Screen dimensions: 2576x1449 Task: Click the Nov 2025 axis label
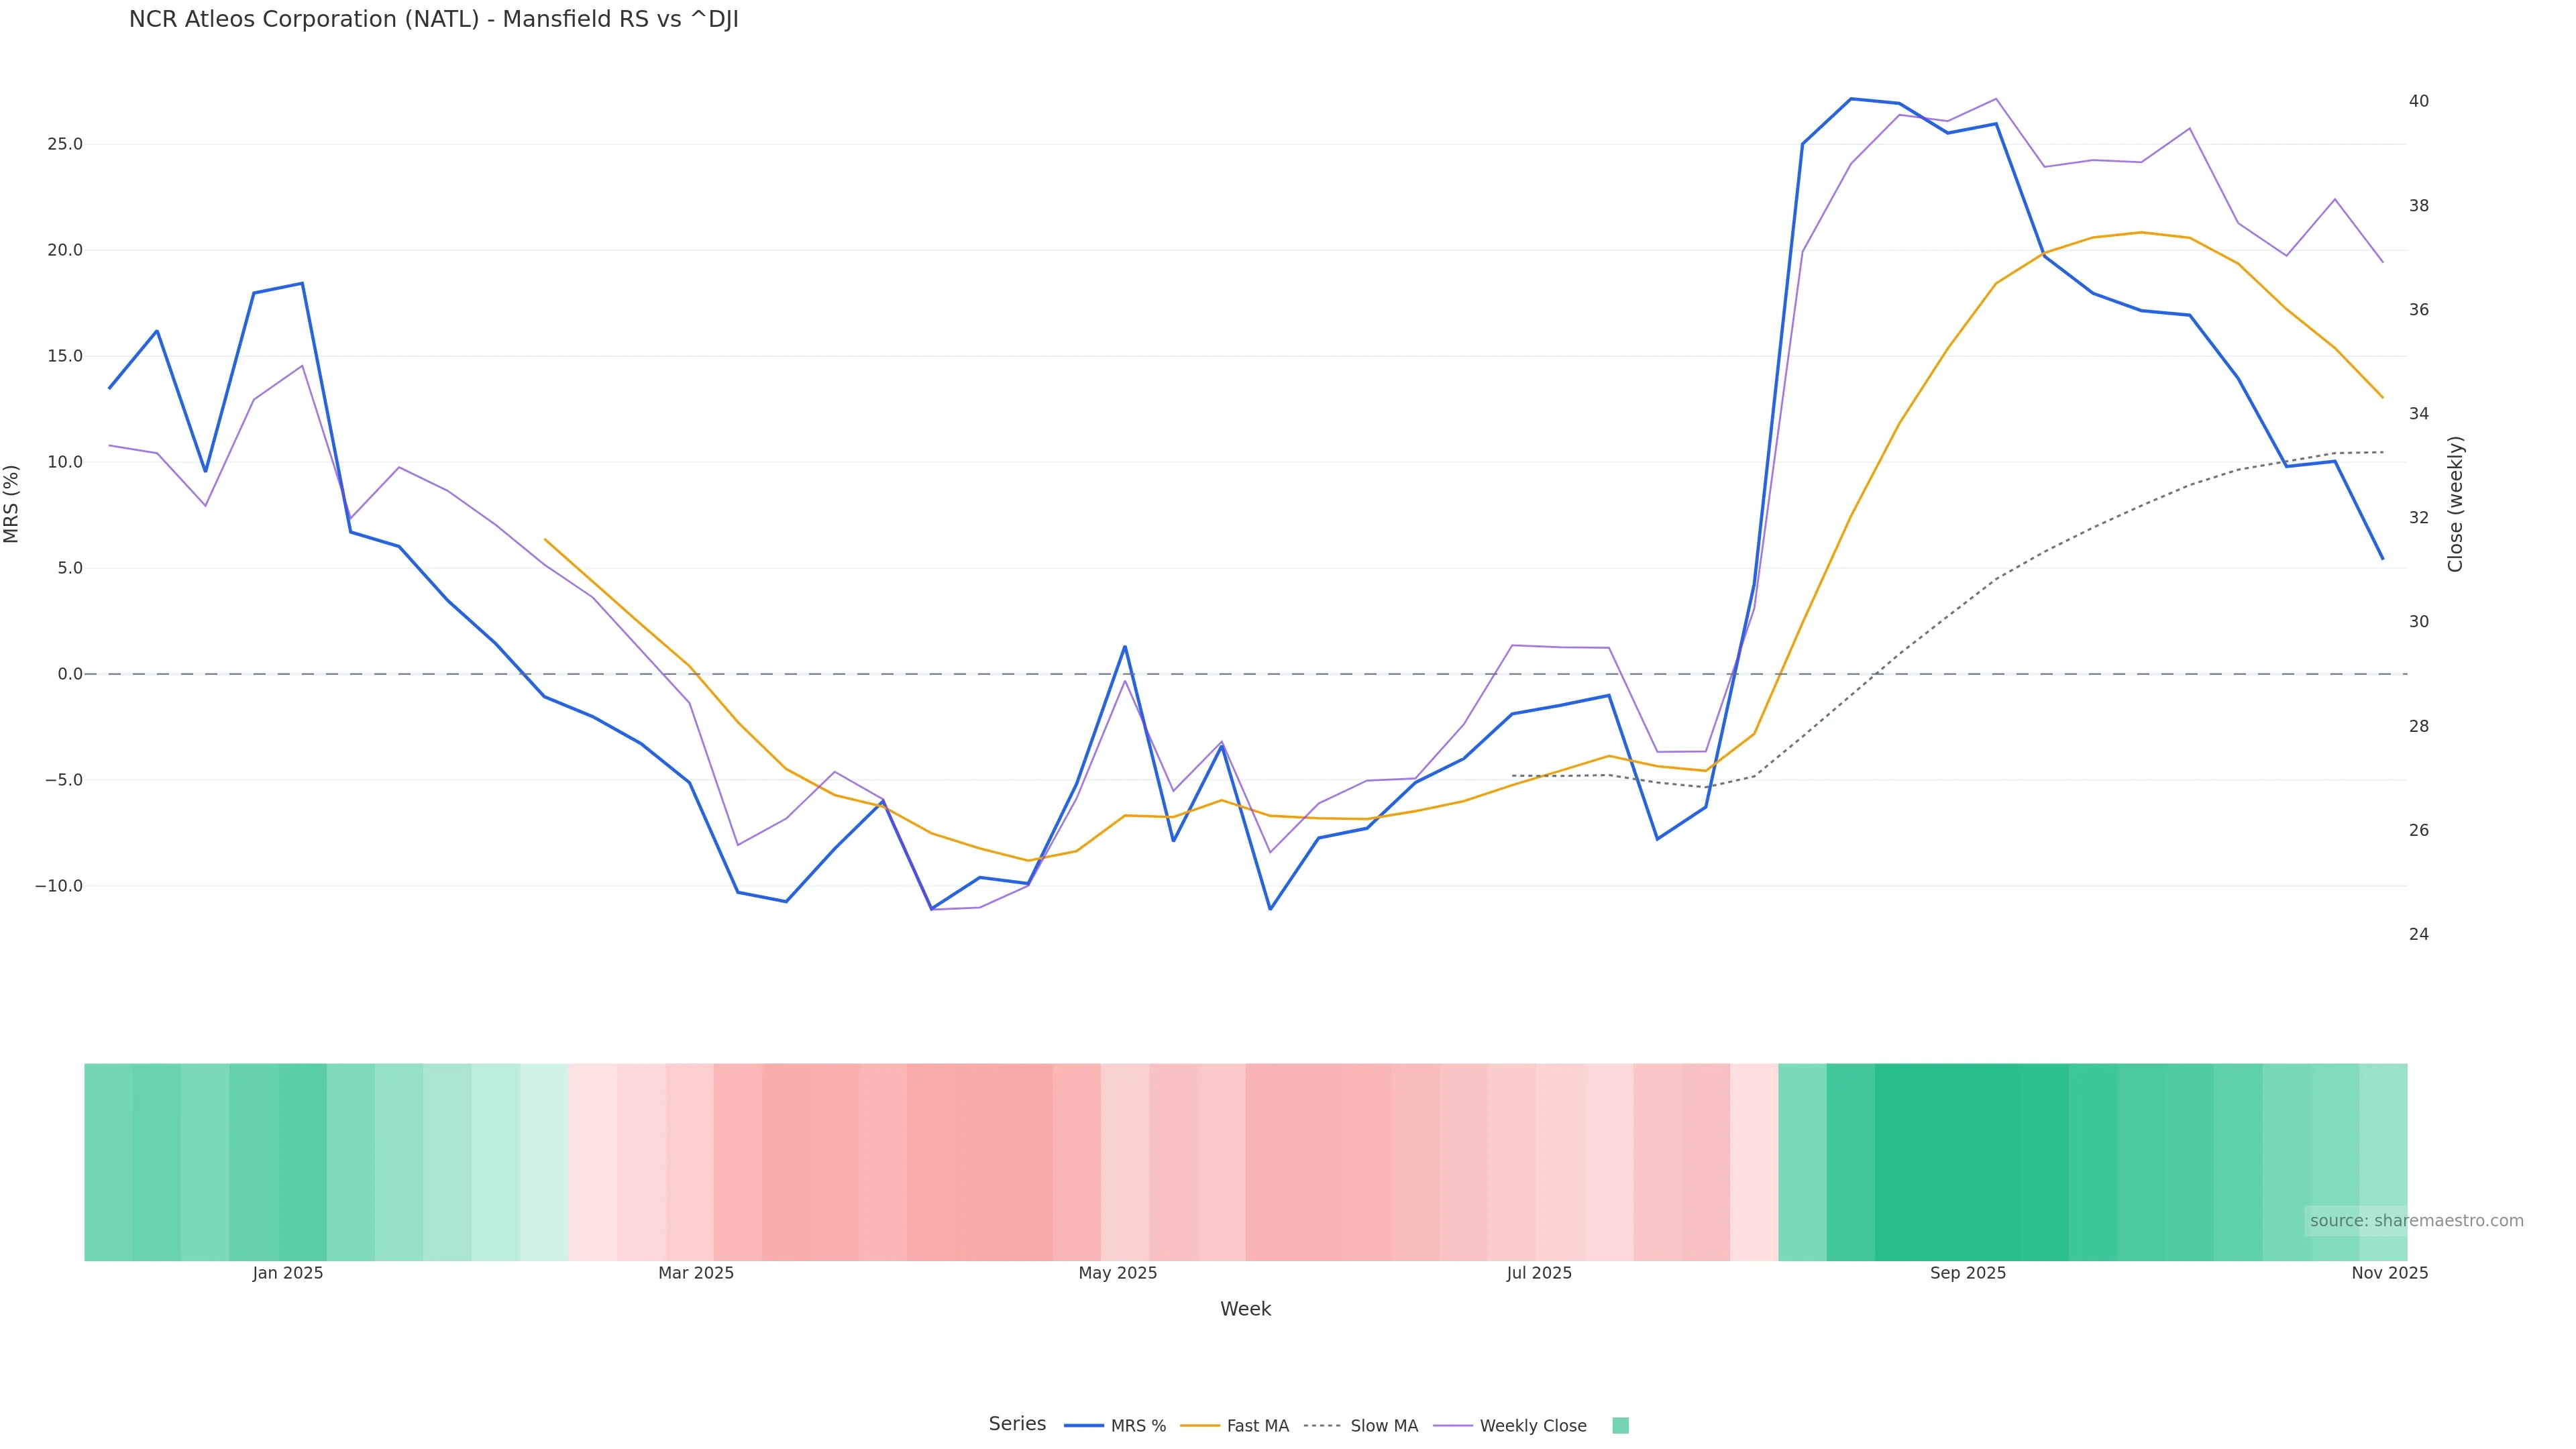click(2389, 1273)
